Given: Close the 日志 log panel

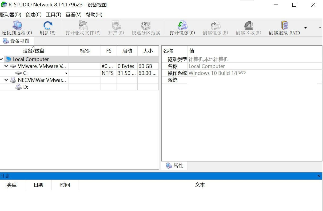Looking at the screenshot, I should point(319,176).
